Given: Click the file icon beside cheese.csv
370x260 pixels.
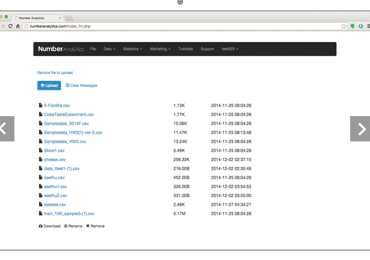Looking at the screenshot, I should click(41, 160).
